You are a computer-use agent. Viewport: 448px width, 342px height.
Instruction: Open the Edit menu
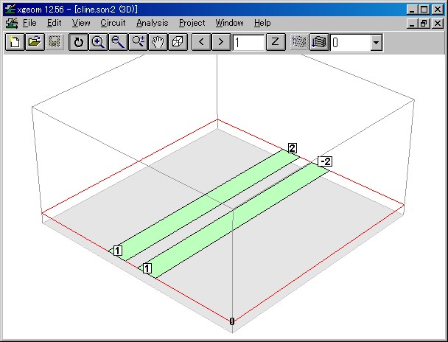[x=55, y=23]
